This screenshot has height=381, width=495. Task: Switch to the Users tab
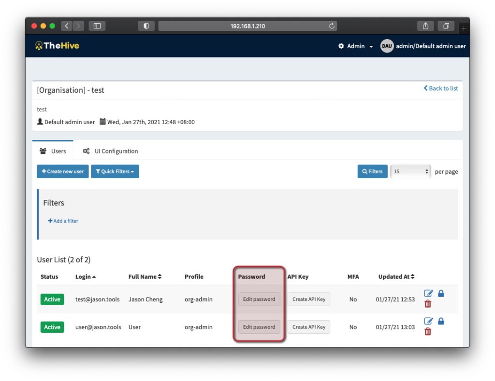click(x=53, y=151)
